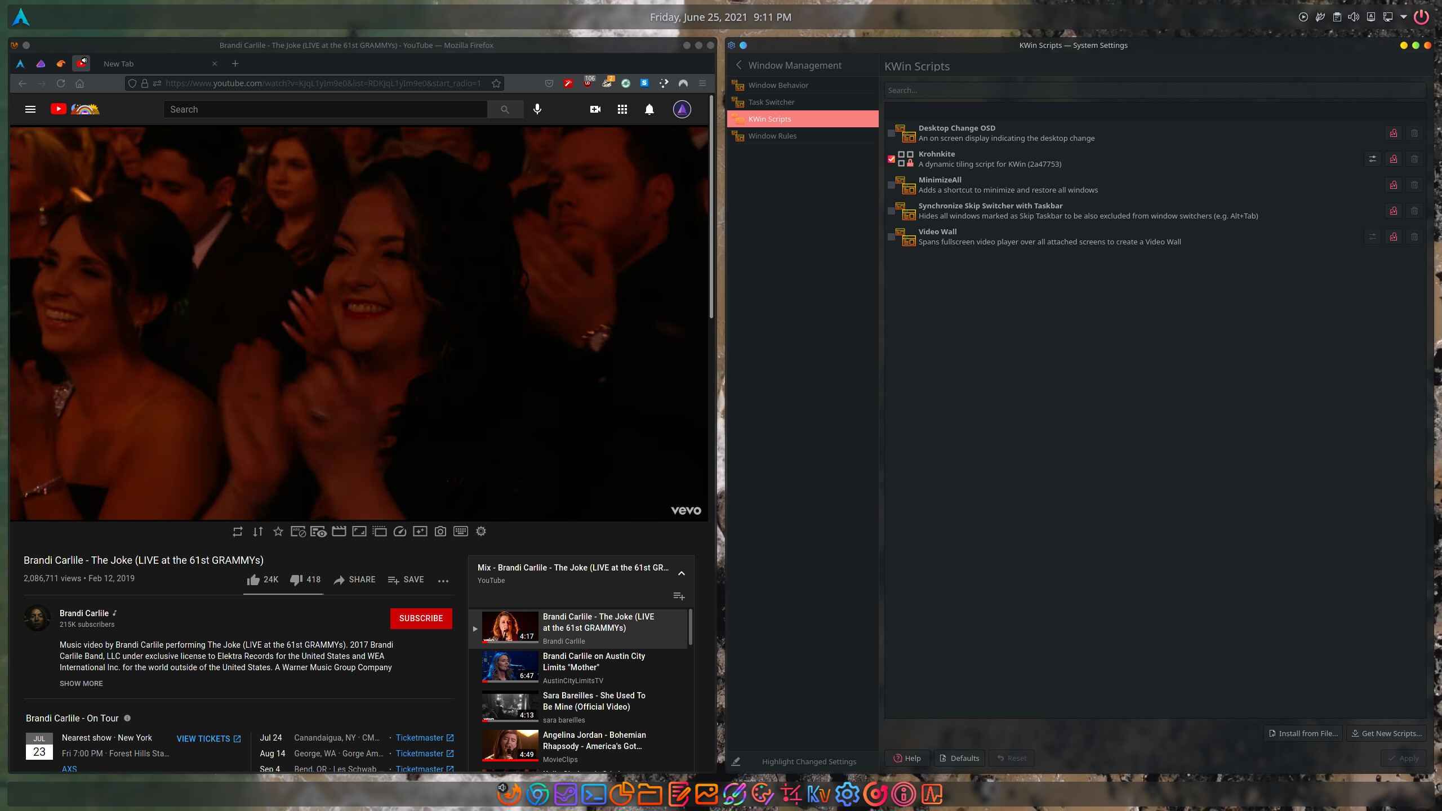Viewport: 1442px width, 811px height.
Task: Open a new Firefox tab with plus
Action: click(235, 64)
